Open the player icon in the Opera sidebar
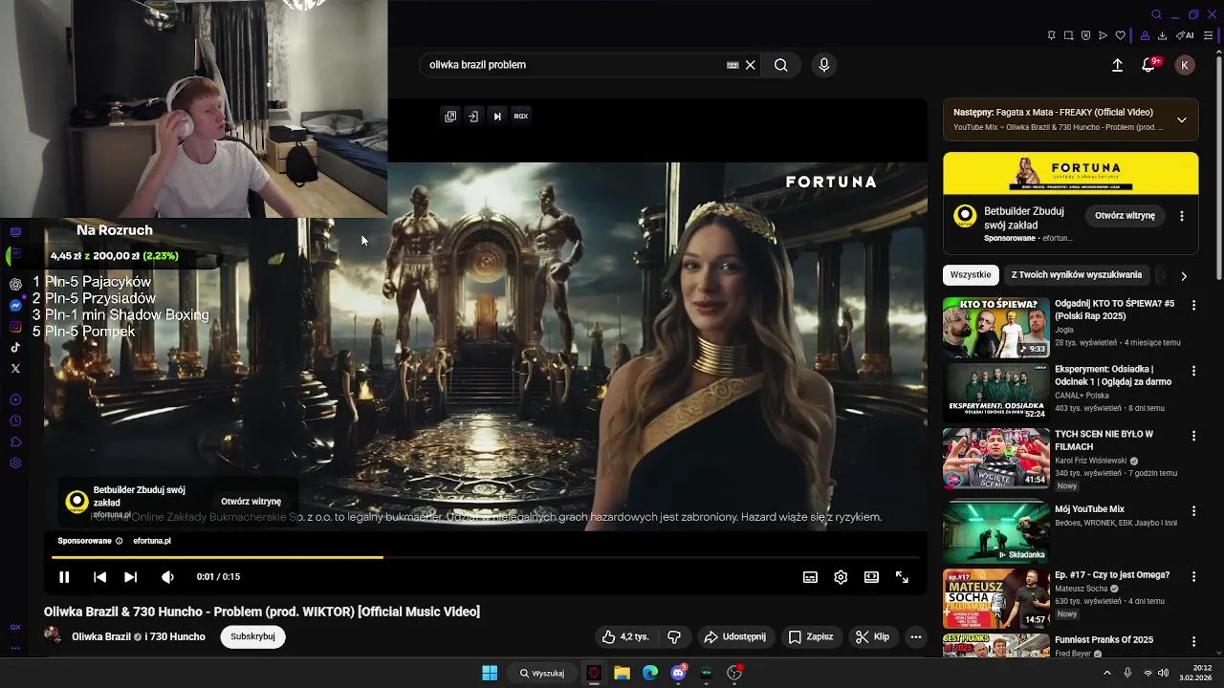The height and width of the screenshot is (688, 1224). [x=15, y=399]
